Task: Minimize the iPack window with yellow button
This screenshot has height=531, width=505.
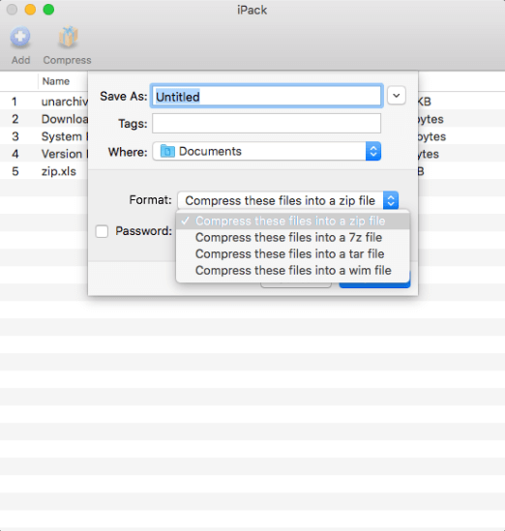Action: pyautogui.click(x=31, y=10)
